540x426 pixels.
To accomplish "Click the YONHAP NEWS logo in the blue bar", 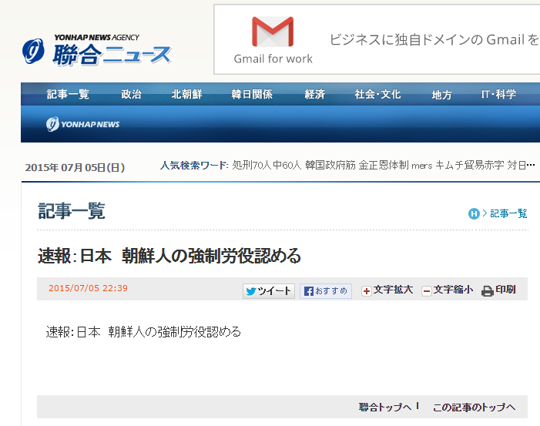I will (82, 124).
